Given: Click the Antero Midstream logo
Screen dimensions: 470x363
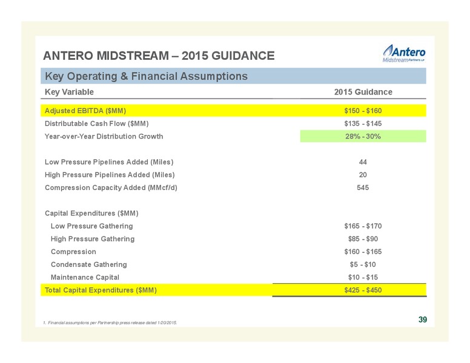Looking at the screenshot, I should pos(404,54).
